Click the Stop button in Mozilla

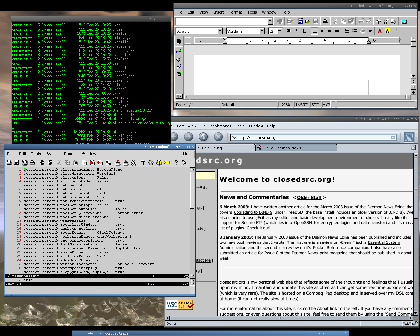tap(218, 137)
